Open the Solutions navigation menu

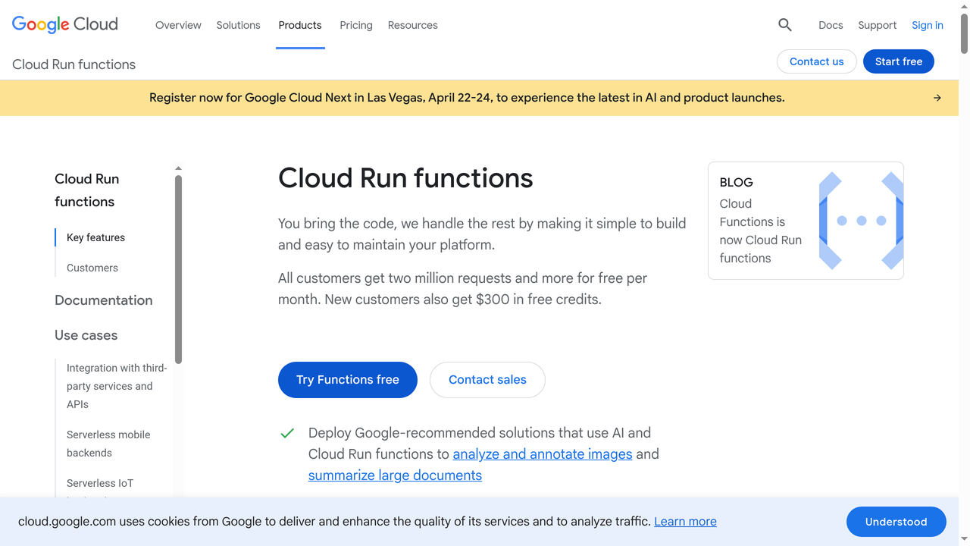tap(238, 25)
